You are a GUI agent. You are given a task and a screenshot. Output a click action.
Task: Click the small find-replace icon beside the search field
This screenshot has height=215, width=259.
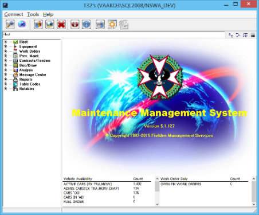point(231,35)
